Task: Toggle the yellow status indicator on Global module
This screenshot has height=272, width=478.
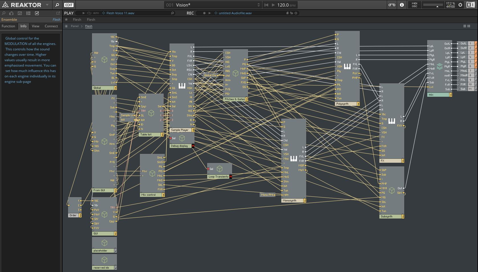Action: click(x=115, y=88)
